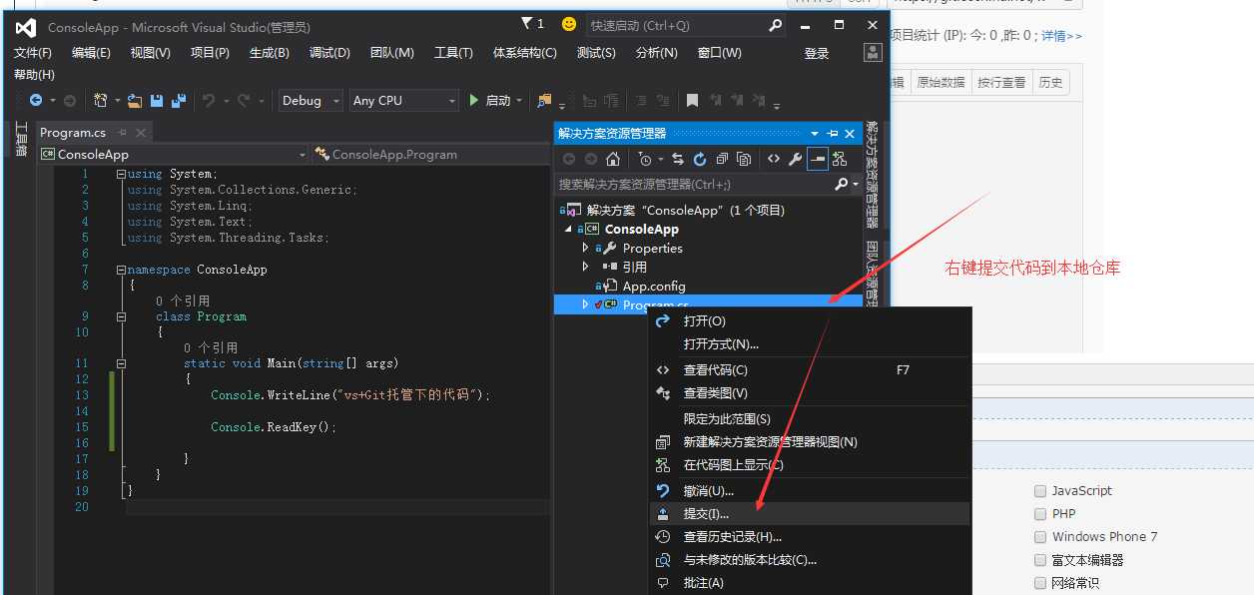Open the 调试(D) debug menu
This screenshot has width=1254, height=595.
tap(329, 52)
